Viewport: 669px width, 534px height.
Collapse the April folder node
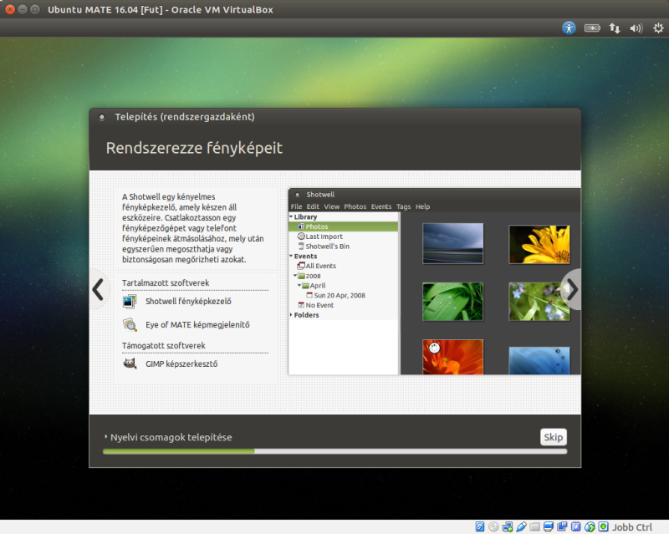(x=299, y=285)
